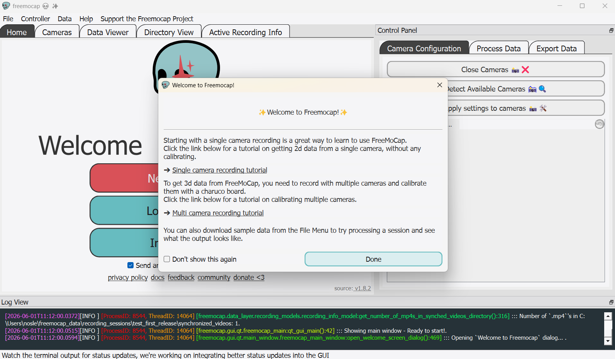615x359 pixels.
Task: Click the freemocap title bar app icon
Action: [6, 6]
